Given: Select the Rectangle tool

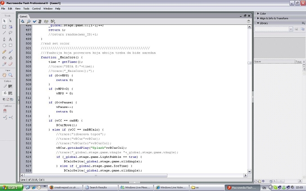Looking at the screenshot, I should (10, 45).
